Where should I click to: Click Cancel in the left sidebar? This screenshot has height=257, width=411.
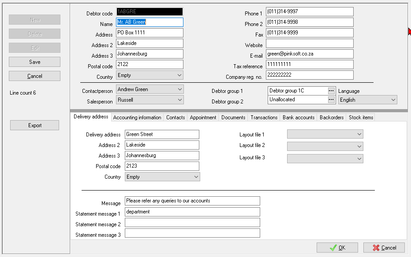(34, 76)
